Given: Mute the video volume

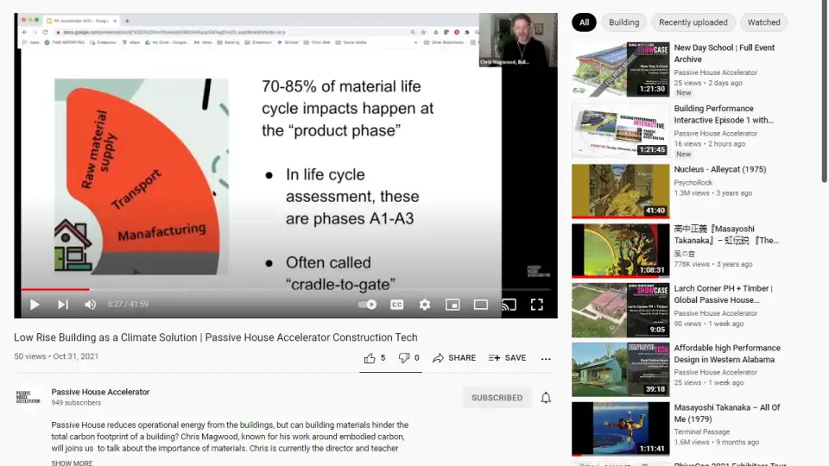Looking at the screenshot, I should 91,305.
